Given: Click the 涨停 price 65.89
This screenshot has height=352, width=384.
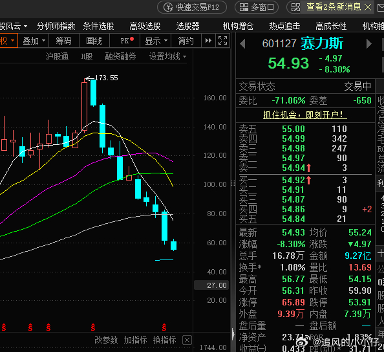Looking at the screenshot, I should pos(293,302).
